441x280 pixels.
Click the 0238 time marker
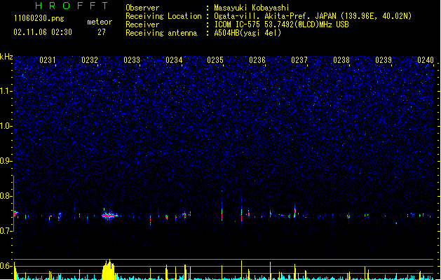point(341,60)
